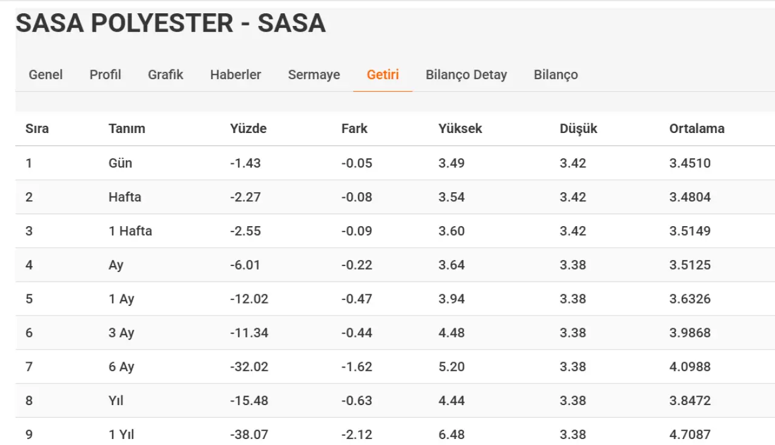The width and height of the screenshot is (775, 445).
Task: Click the Tanım column header
Action: tap(127, 129)
